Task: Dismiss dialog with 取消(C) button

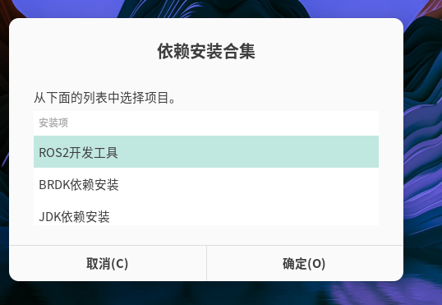Action: tap(108, 264)
